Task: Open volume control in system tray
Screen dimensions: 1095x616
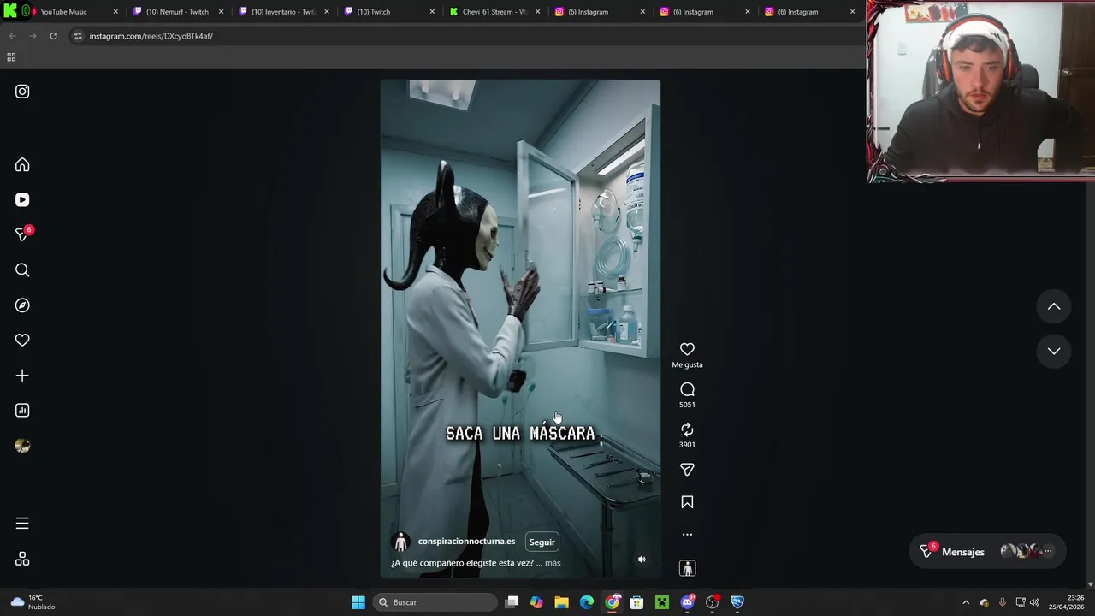Action: coord(1034,602)
